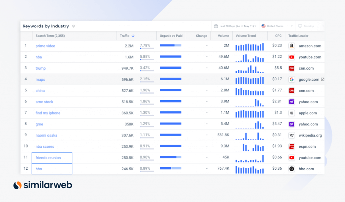345x202 pixels.
Task: Click the HBO logo icon in last row
Action: pos(291,169)
